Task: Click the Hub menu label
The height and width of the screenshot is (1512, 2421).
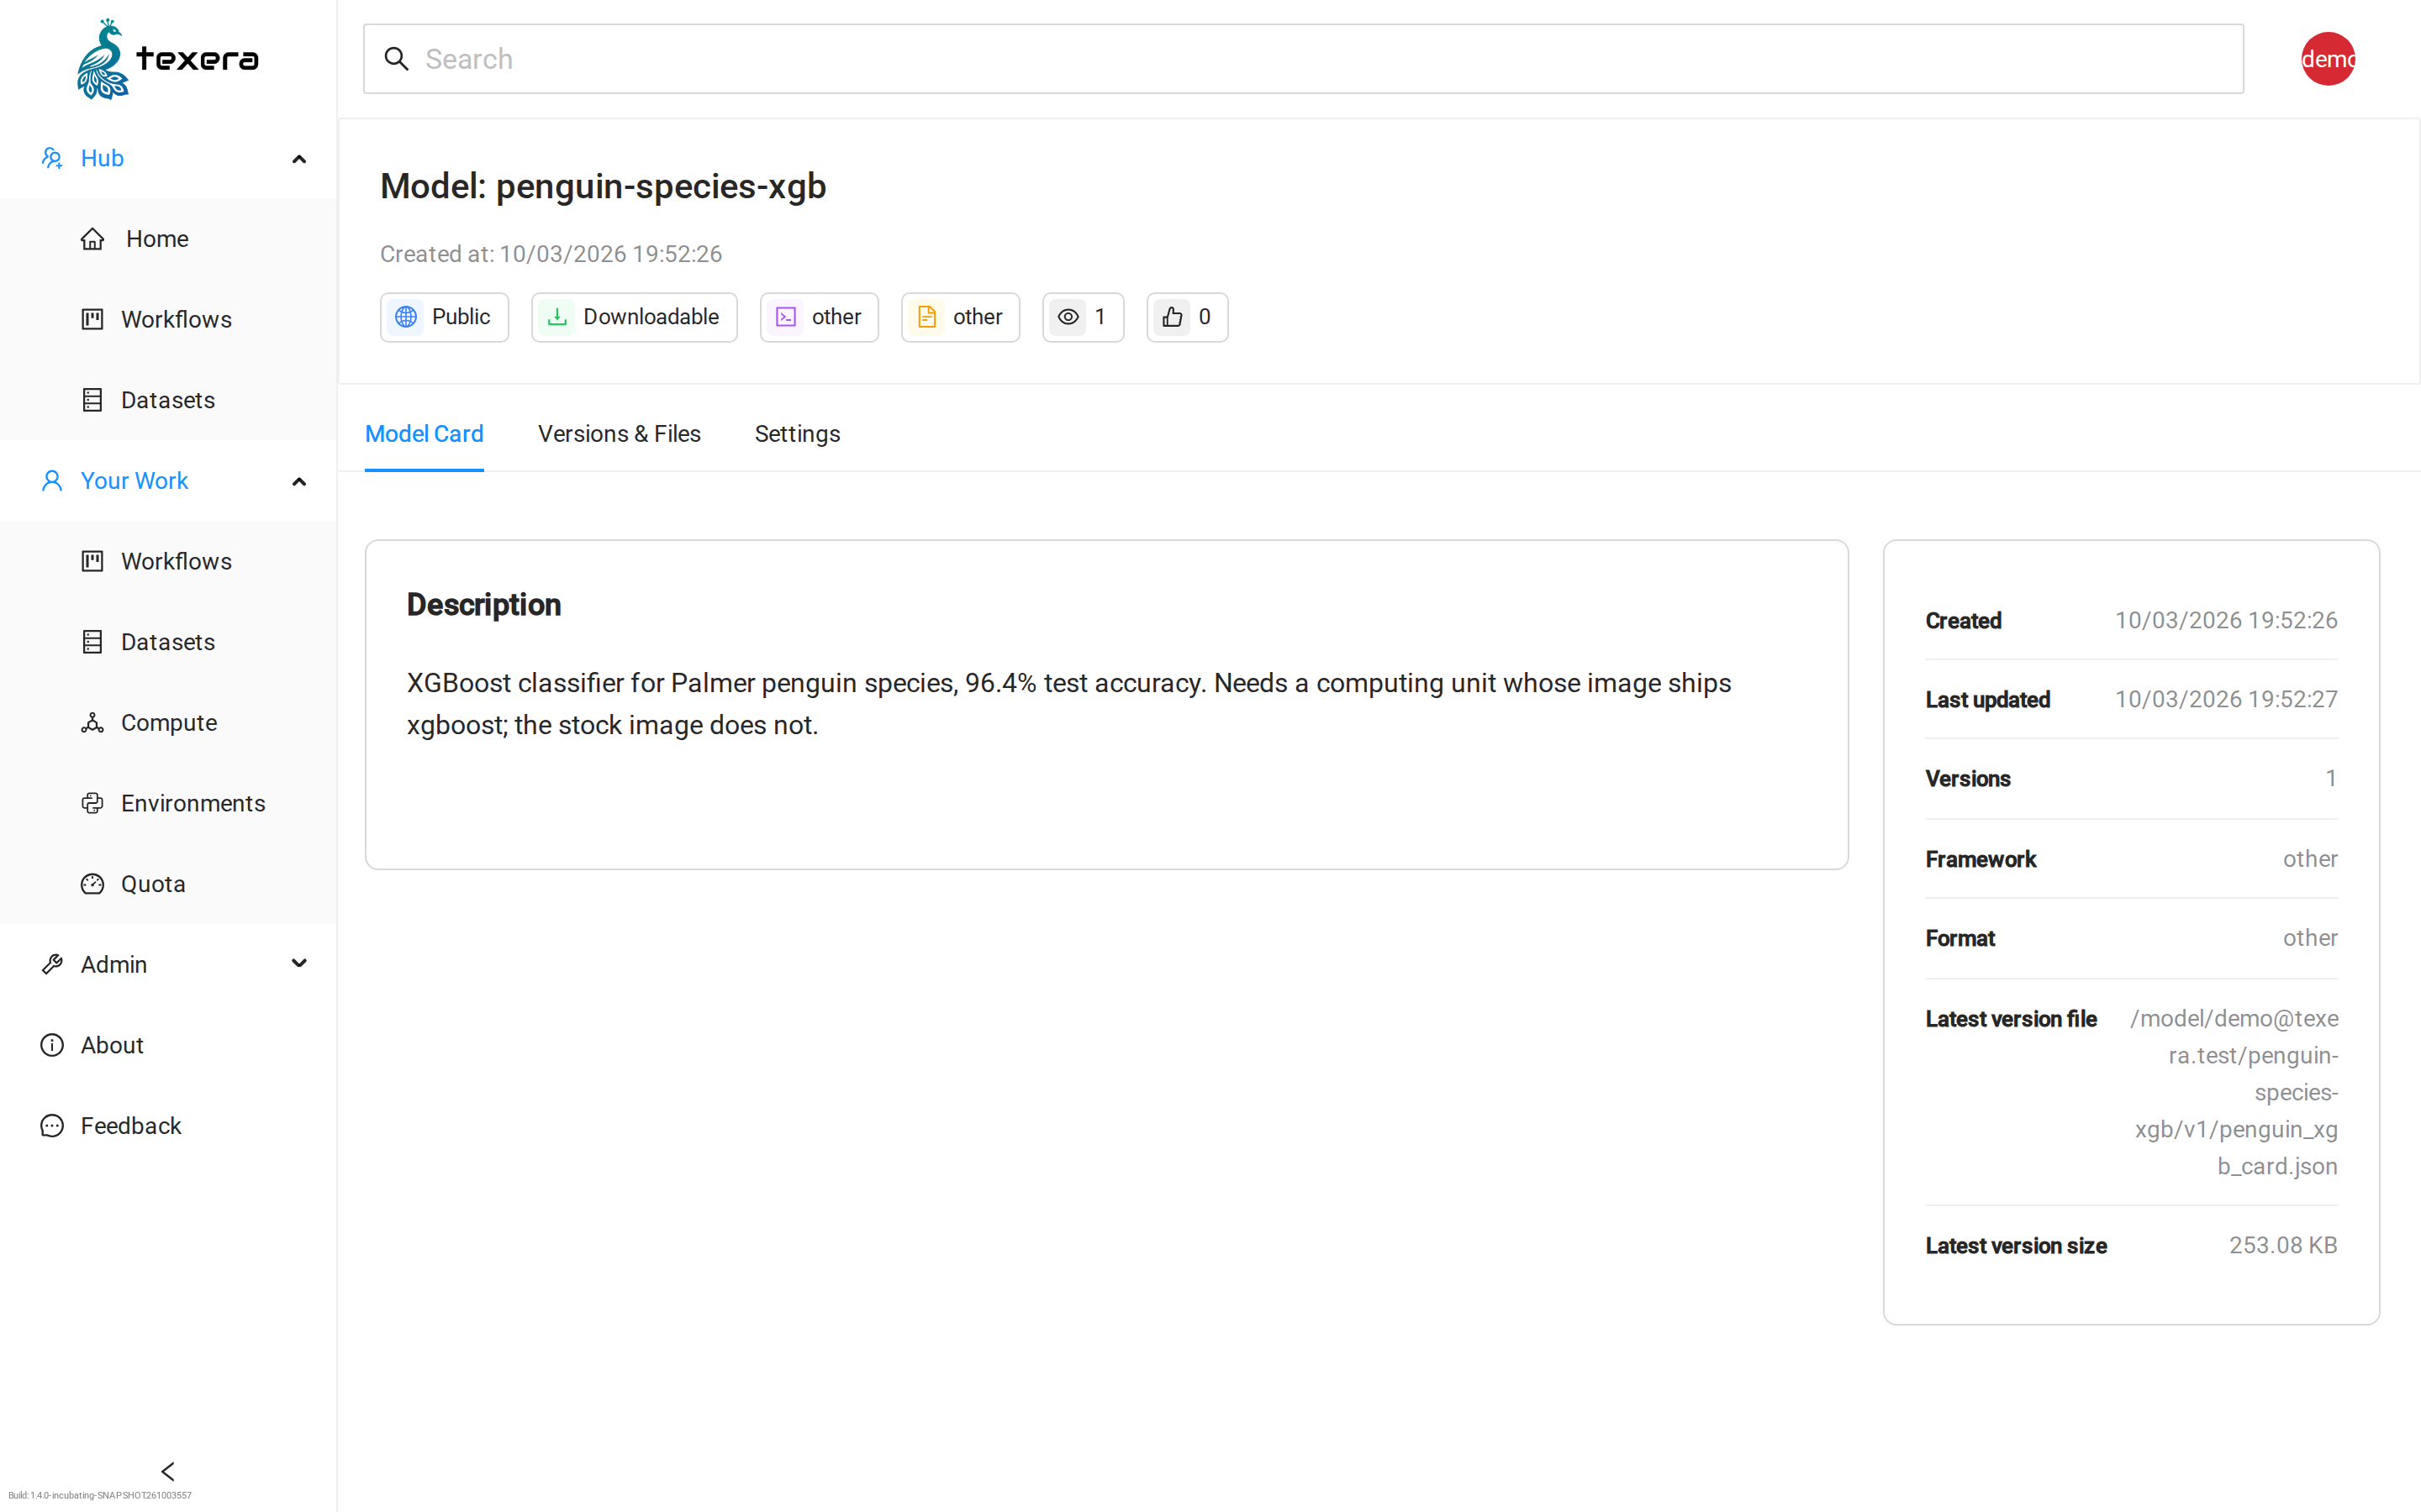Action: pos(102,158)
